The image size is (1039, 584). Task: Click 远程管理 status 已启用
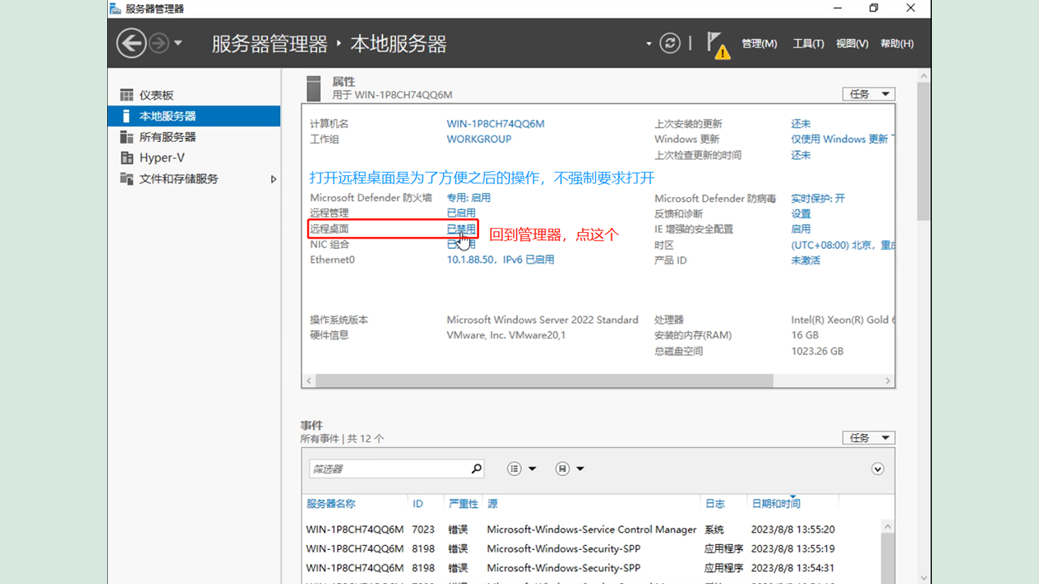461,213
